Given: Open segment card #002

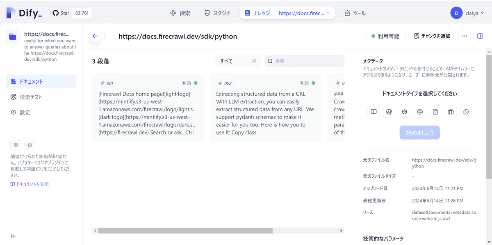Looking at the screenshot, I should point(265,108).
